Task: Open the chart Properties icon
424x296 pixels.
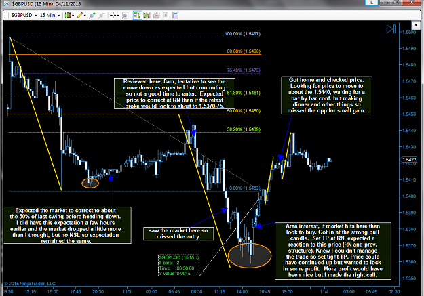Action: (x=175, y=15)
